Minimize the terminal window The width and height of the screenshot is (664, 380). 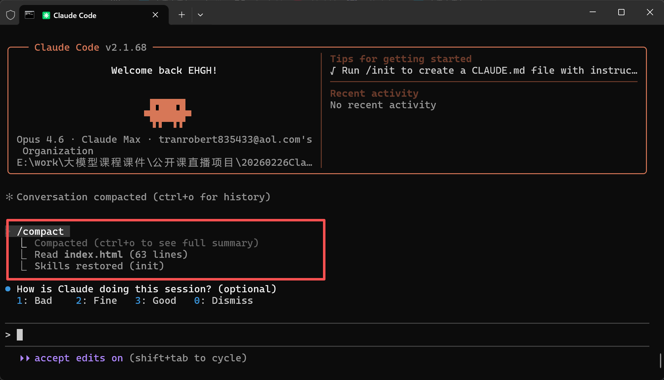593,12
